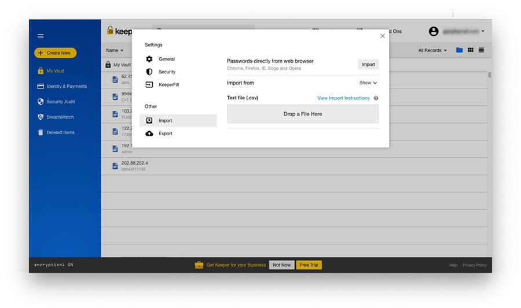Click the file icon of 202.88.252.4 record
The width and height of the screenshot is (521, 308).
tap(115, 166)
